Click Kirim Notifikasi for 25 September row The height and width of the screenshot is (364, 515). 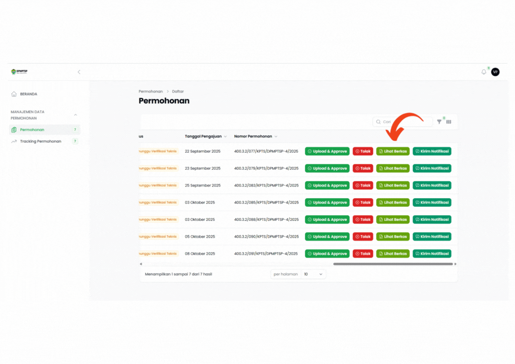pos(431,185)
